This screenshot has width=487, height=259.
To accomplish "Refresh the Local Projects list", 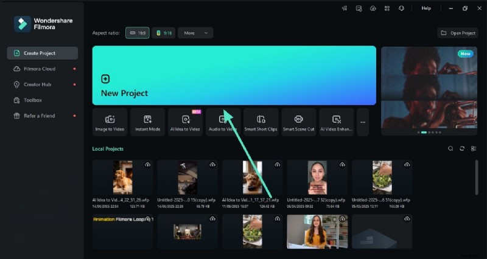I will pos(462,148).
